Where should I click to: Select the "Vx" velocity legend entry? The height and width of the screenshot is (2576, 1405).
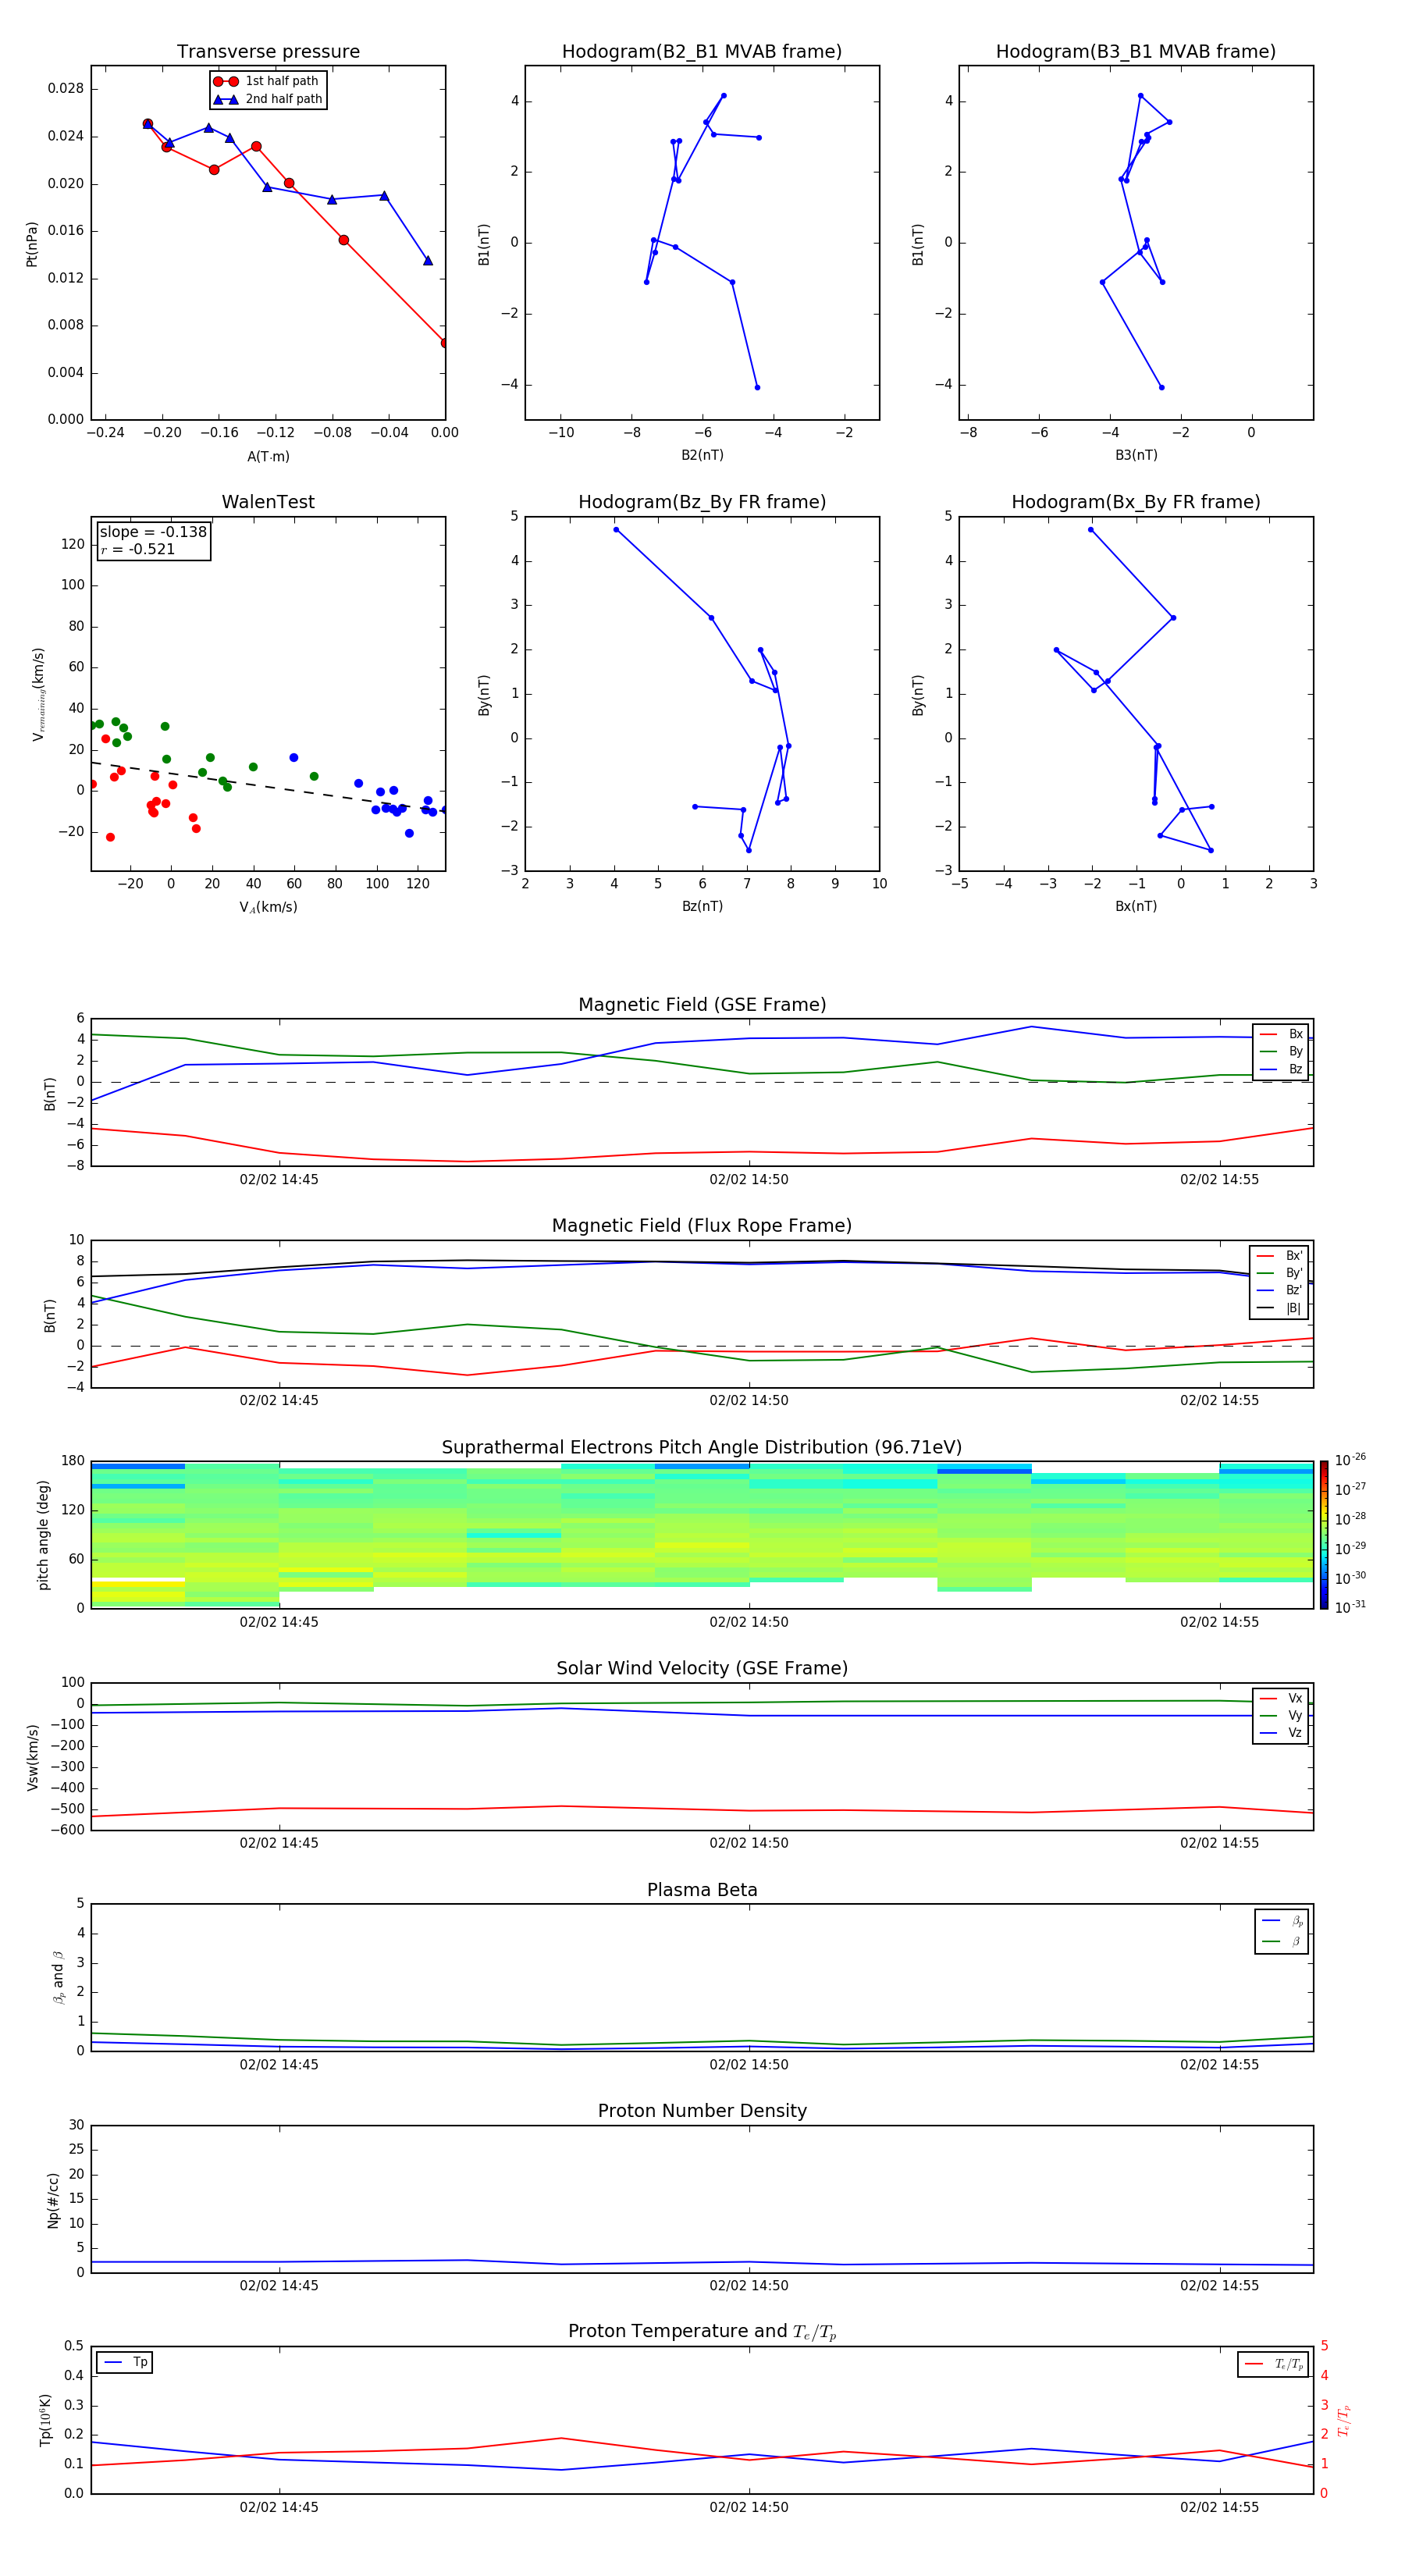[1281, 1698]
